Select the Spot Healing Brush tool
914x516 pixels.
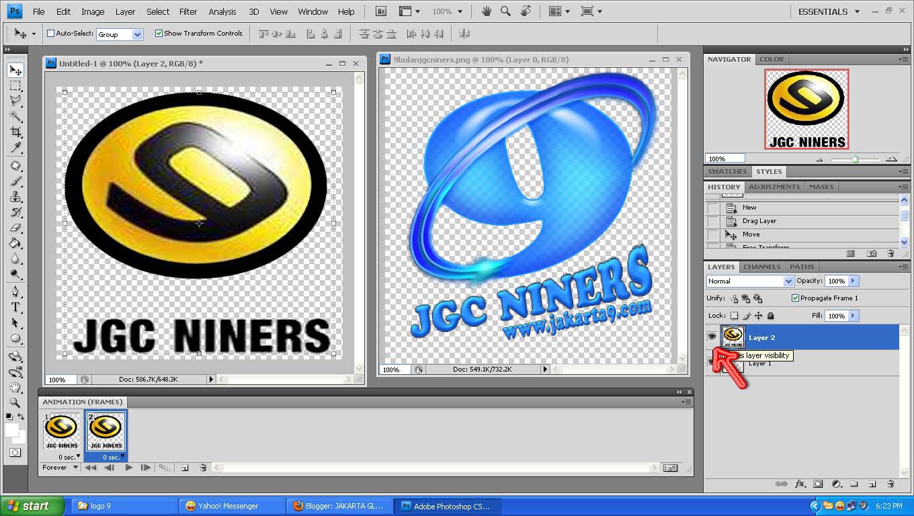(x=15, y=166)
